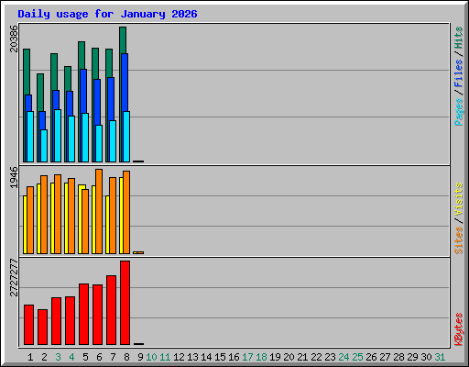Click day label 6 on x-axis

99,357
